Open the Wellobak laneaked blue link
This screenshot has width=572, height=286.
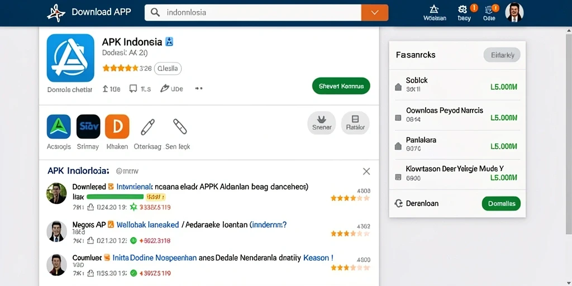(x=147, y=225)
